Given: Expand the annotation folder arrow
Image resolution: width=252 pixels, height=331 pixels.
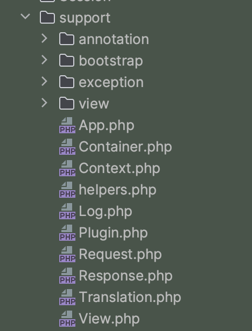Looking at the screenshot, I should pos(45,39).
